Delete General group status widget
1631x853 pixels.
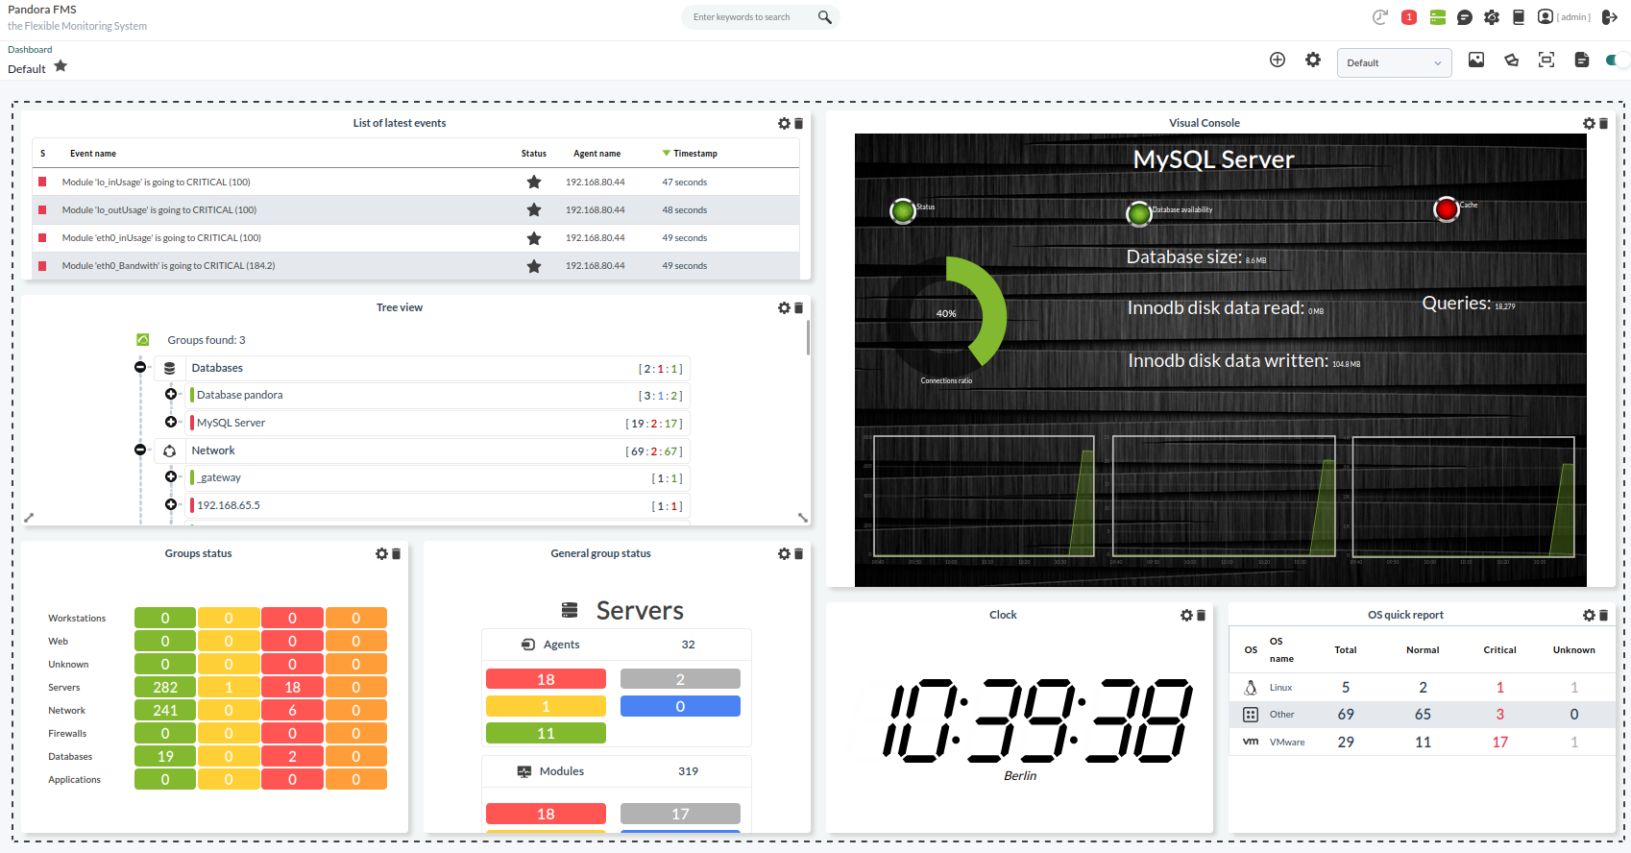pyautogui.click(x=798, y=553)
